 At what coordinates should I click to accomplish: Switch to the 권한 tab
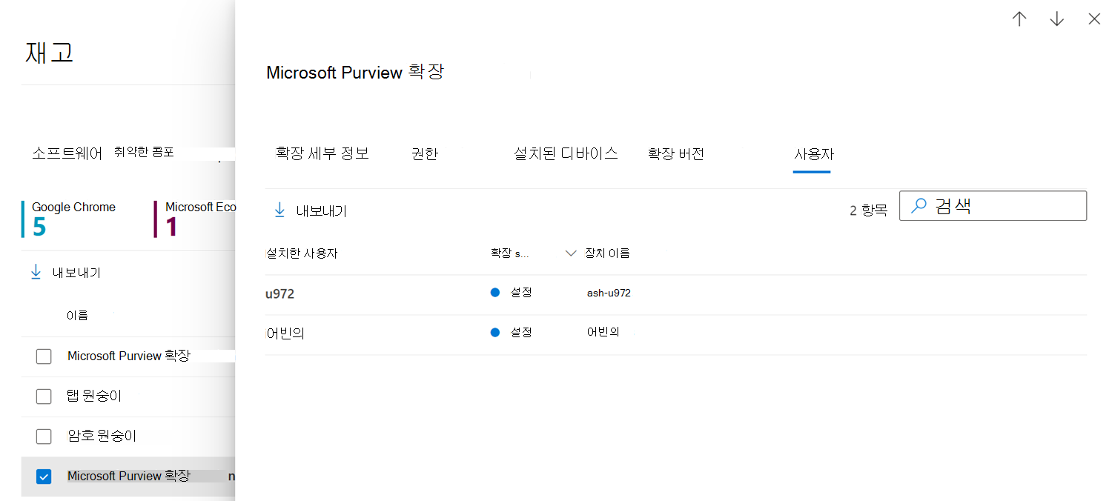click(x=425, y=153)
